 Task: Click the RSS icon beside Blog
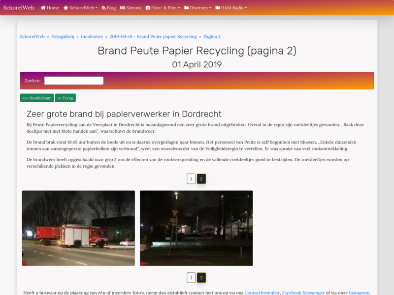pyautogui.click(x=103, y=8)
